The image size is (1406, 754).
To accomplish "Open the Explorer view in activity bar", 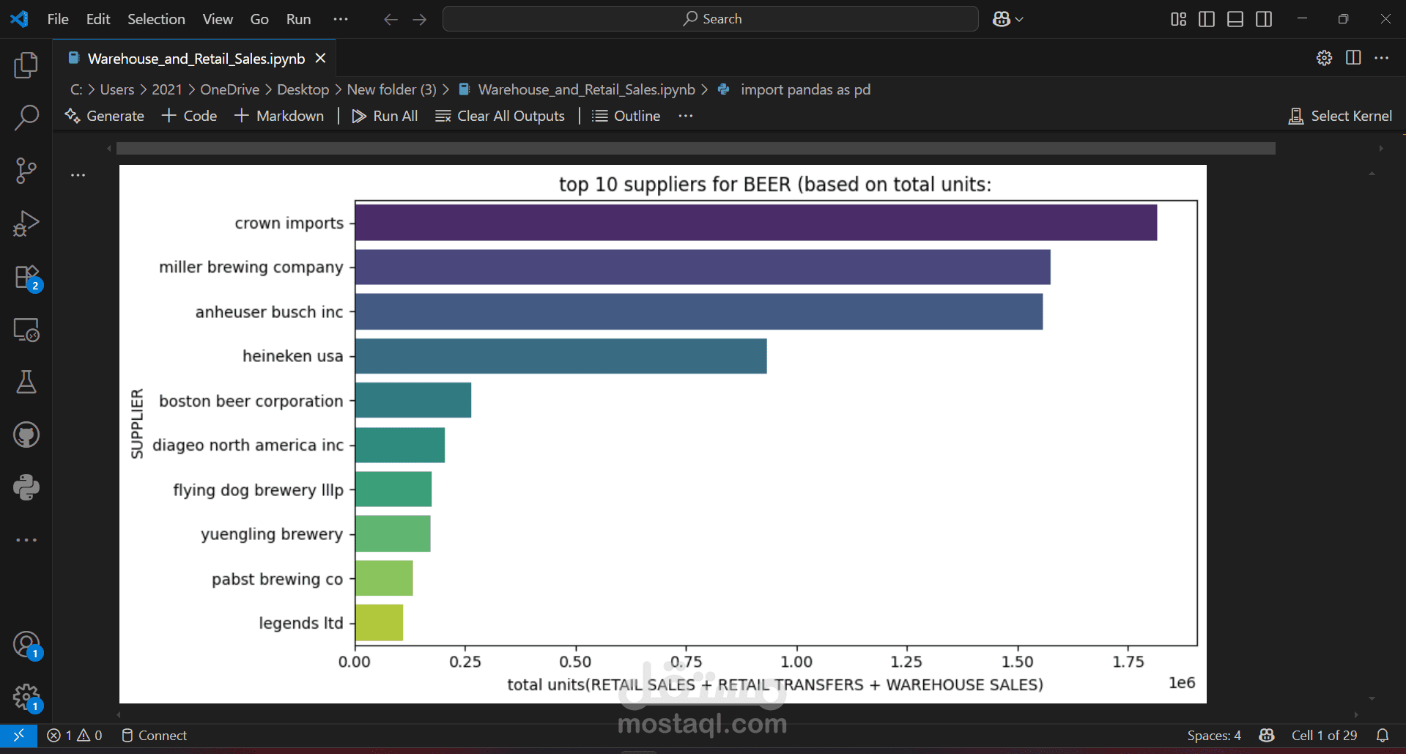I will [x=26, y=65].
